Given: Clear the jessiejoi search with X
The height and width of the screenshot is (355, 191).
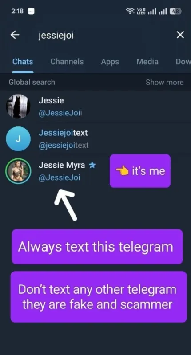Looking at the screenshot, I should [180, 35].
